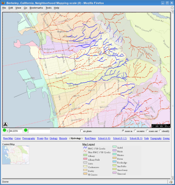Click the green go button beside scale field
The height and width of the screenshot is (185, 175).
coord(4,130)
